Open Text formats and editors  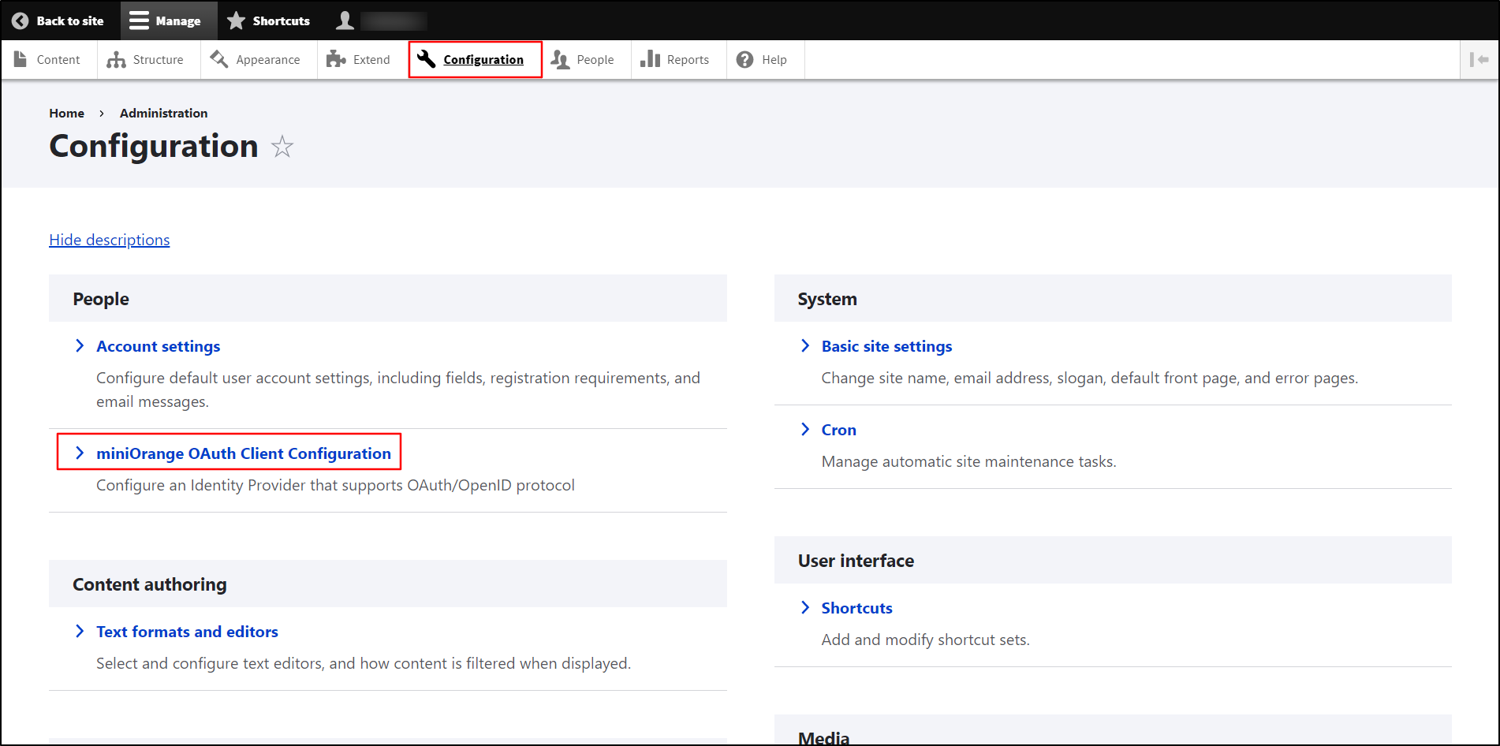(x=187, y=632)
